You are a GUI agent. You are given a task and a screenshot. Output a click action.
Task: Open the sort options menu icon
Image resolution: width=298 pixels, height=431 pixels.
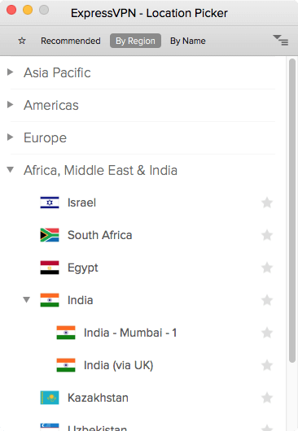click(280, 40)
